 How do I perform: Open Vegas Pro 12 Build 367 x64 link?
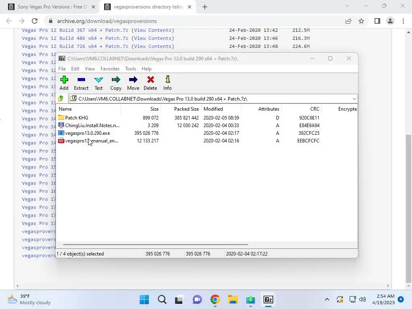pyautogui.click(x=75, y=30)
